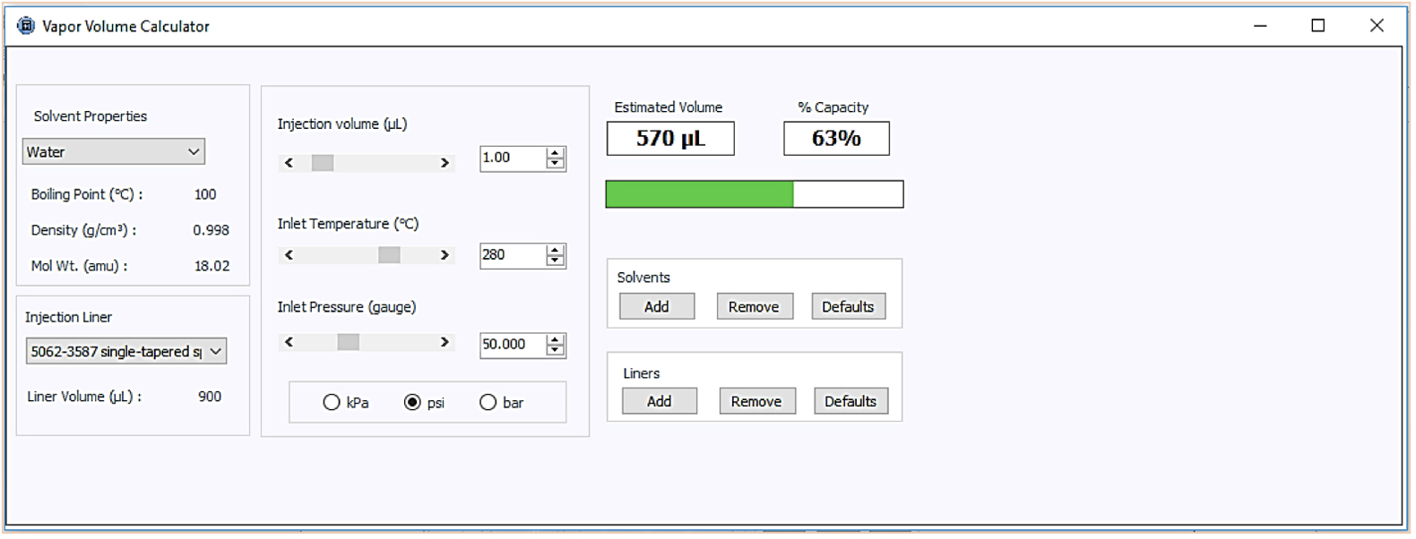Open the Injection Liner dropdown
Screen dimensions: 1416x539
[x=125, y=352]
